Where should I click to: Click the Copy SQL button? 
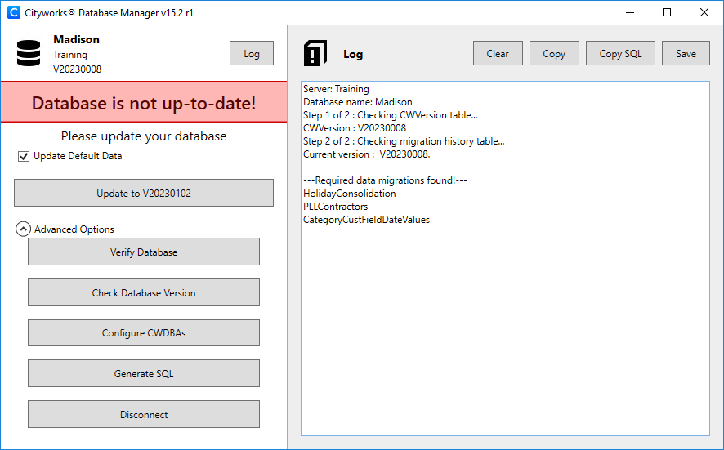point(620,54)
